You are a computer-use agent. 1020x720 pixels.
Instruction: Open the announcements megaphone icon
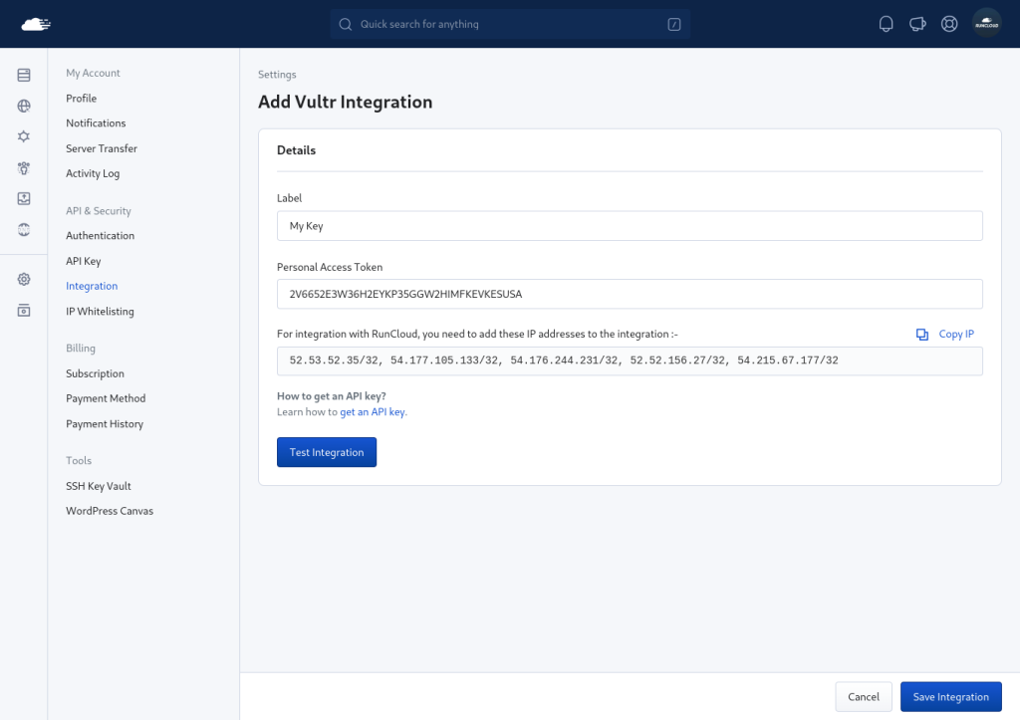coord(917,24)
